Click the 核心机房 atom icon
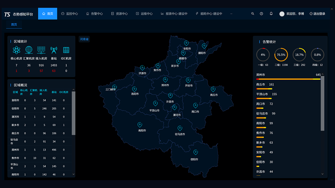 pyautogui.click(x=16, y=50)
